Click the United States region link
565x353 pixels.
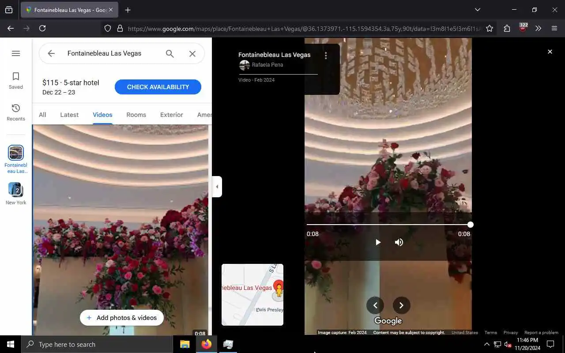click(x=465, y=333)
